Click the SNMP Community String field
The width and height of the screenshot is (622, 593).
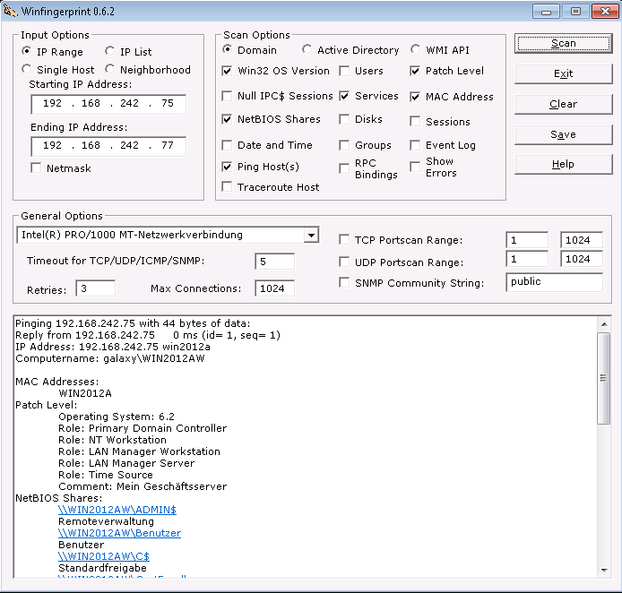[x=553, y=282]
